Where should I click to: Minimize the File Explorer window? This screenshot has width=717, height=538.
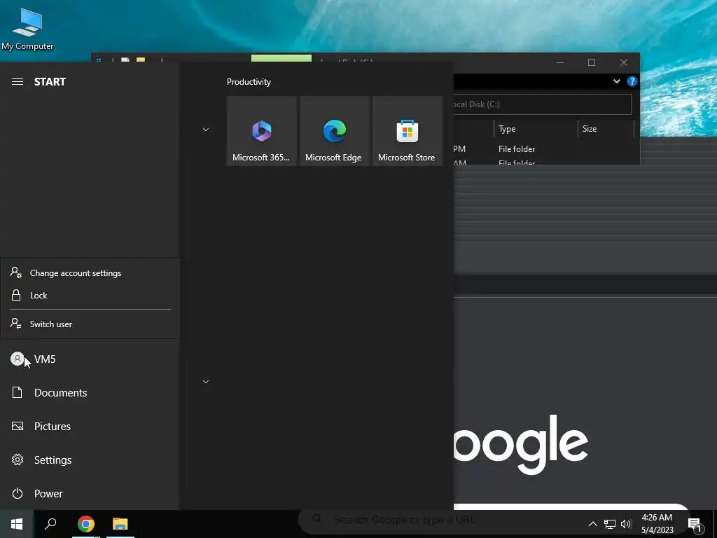pyautogui.click(x=560, y=62)
